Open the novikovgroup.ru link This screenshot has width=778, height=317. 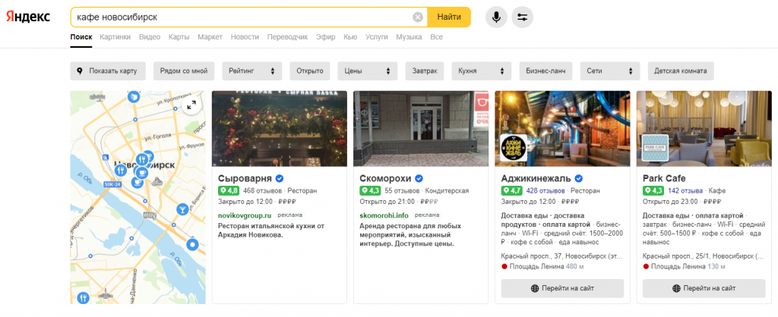pyautogui.click(x=245, y=215)
